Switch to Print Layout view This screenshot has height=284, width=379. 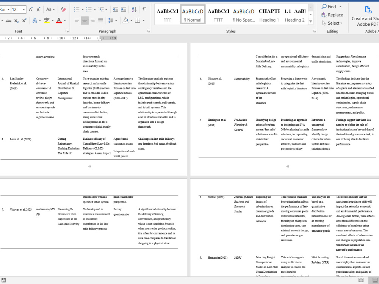pos(374,280)
